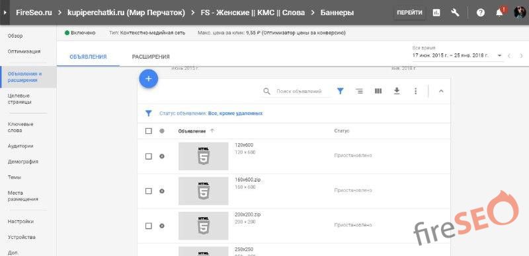Open the status icon for the 160x600.zip ad

coord(161,191)
